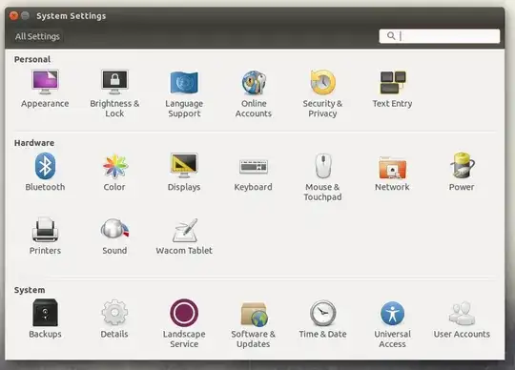Image resolution: width=515 pixels, height=370 pixels.
Task: Focus the settings search field
Action: (440, 36)
